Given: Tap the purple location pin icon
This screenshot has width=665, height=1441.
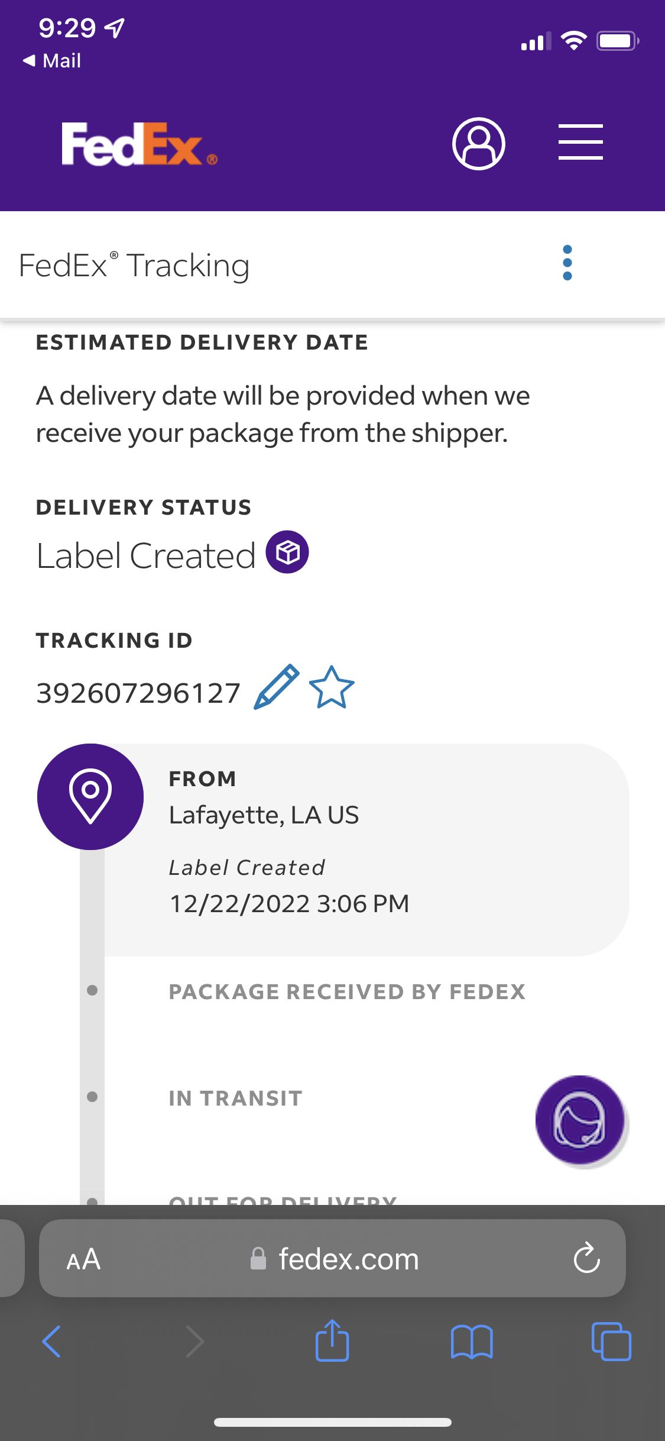Looking at the screenshot, I should pyautogui.click(x=90, y=796).
